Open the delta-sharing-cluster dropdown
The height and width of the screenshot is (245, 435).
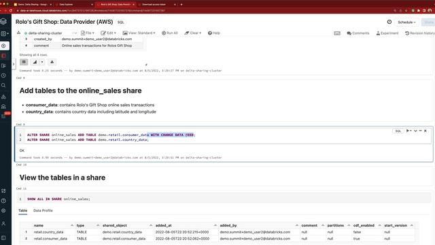[50, 33]
